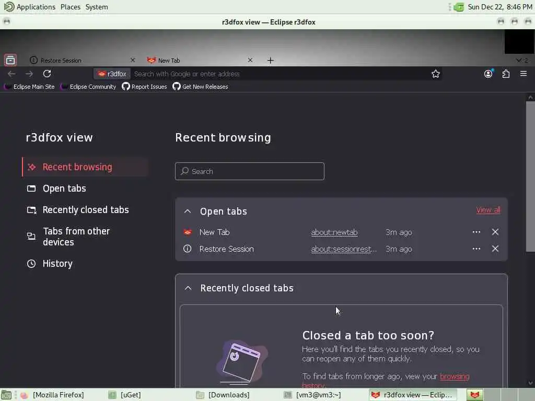
Task: Bookmark this page with the star icon
Action: coord(435,74)
